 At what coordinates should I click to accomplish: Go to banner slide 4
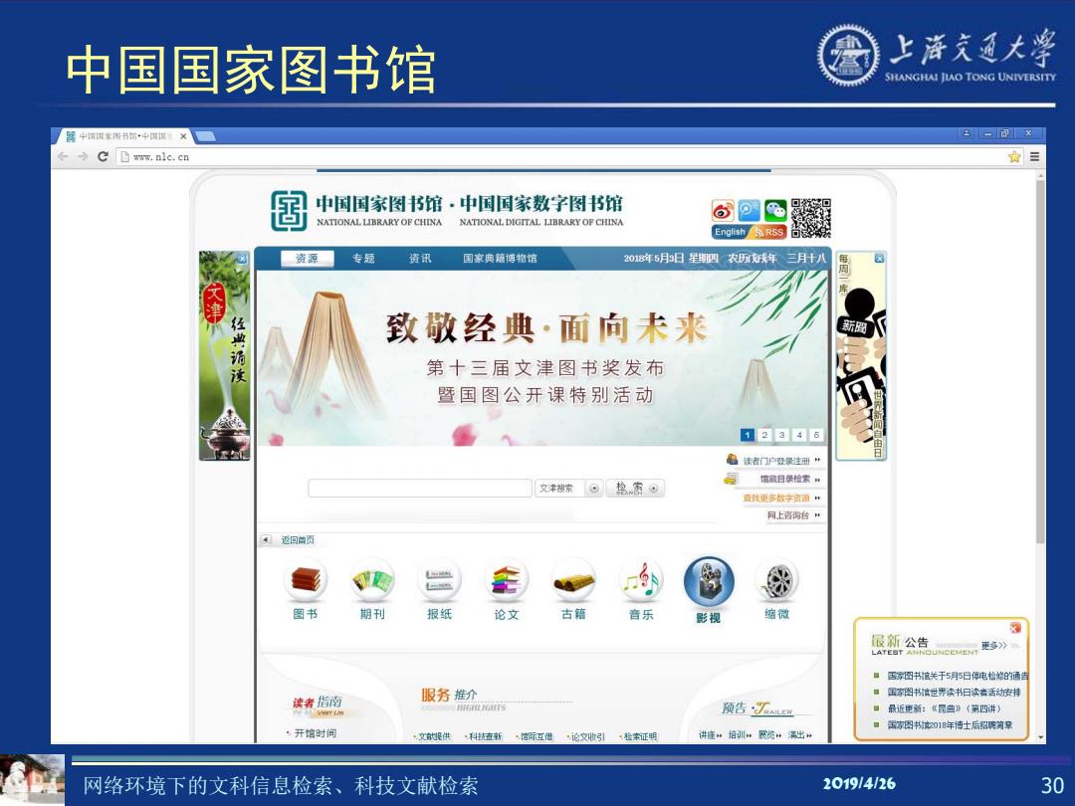(x=798, y=435)
